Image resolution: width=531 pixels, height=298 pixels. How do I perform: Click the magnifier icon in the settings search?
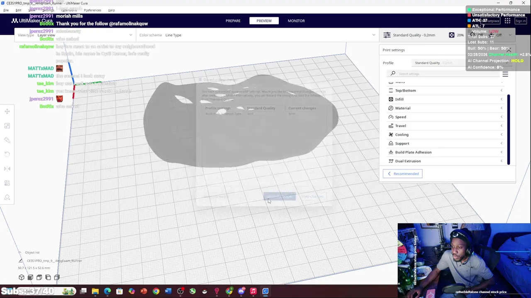point(393,74)
